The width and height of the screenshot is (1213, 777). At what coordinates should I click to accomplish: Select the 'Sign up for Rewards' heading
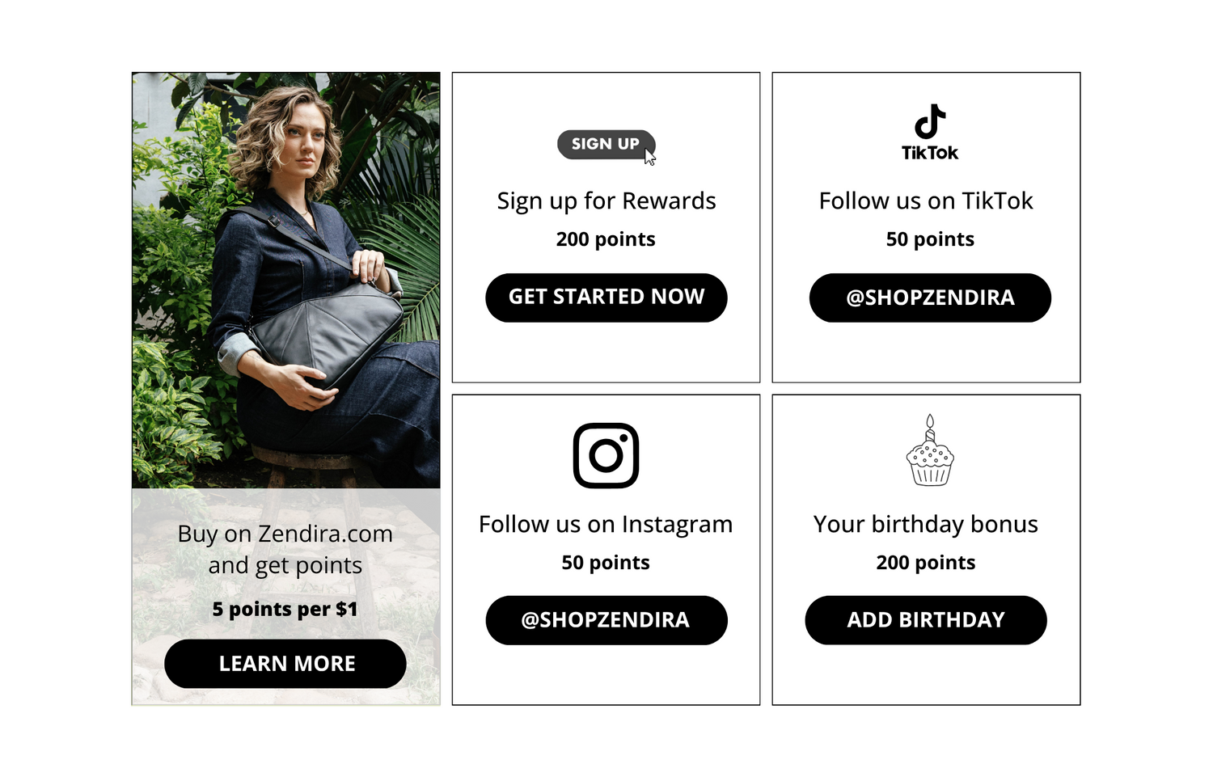606,201
